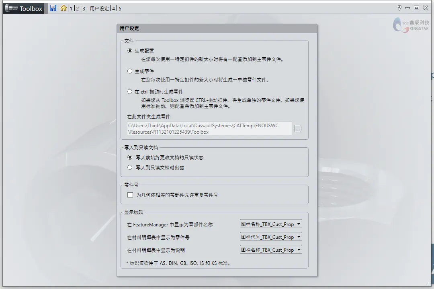This screenshot has width=434, height=289.
Task: Click description 将生成一单独零件文件
Action: coord(206,79)
